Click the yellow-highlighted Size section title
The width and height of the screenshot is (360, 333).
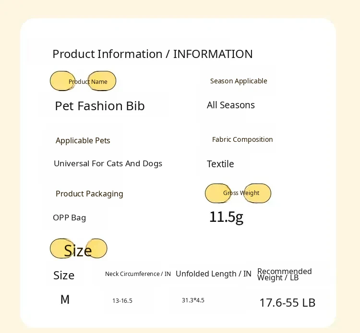[x=78, y=250]
